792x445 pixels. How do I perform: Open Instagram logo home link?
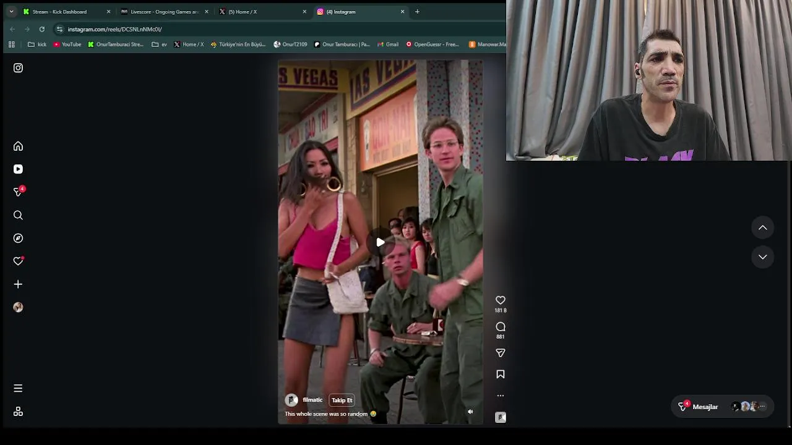pos(18,68)
